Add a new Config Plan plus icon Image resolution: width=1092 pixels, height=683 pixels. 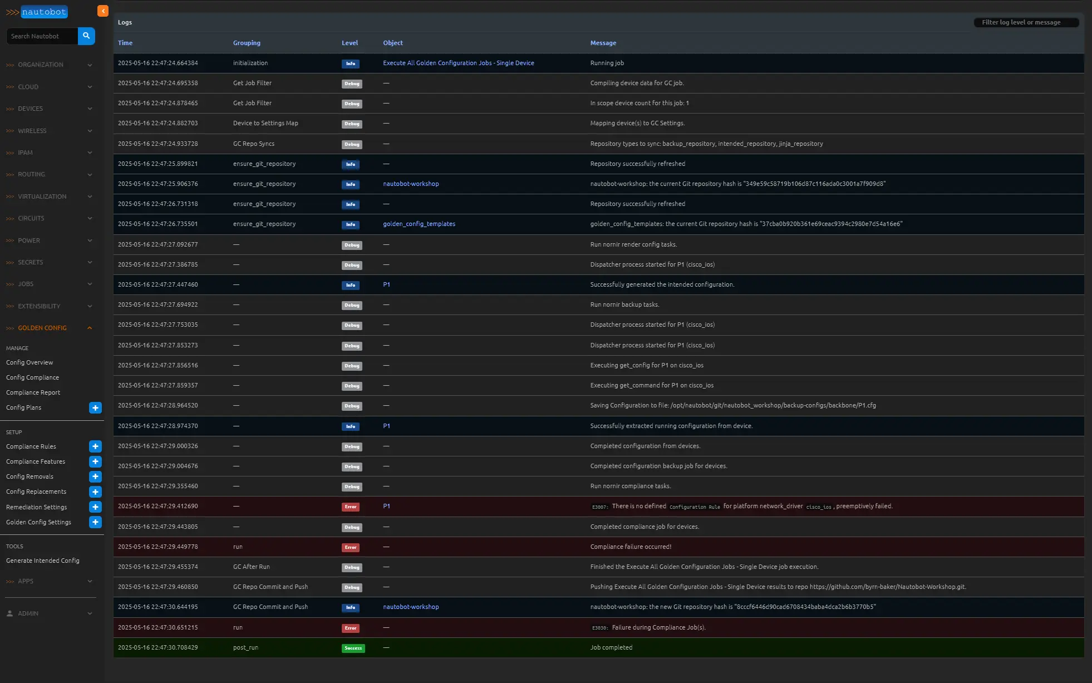pos(95,408)
